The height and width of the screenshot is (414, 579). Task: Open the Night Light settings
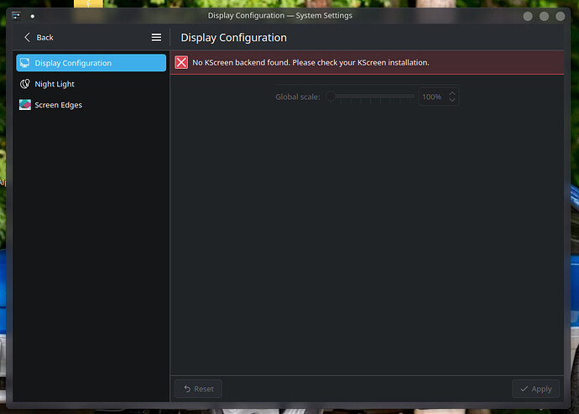click(91, 84)
